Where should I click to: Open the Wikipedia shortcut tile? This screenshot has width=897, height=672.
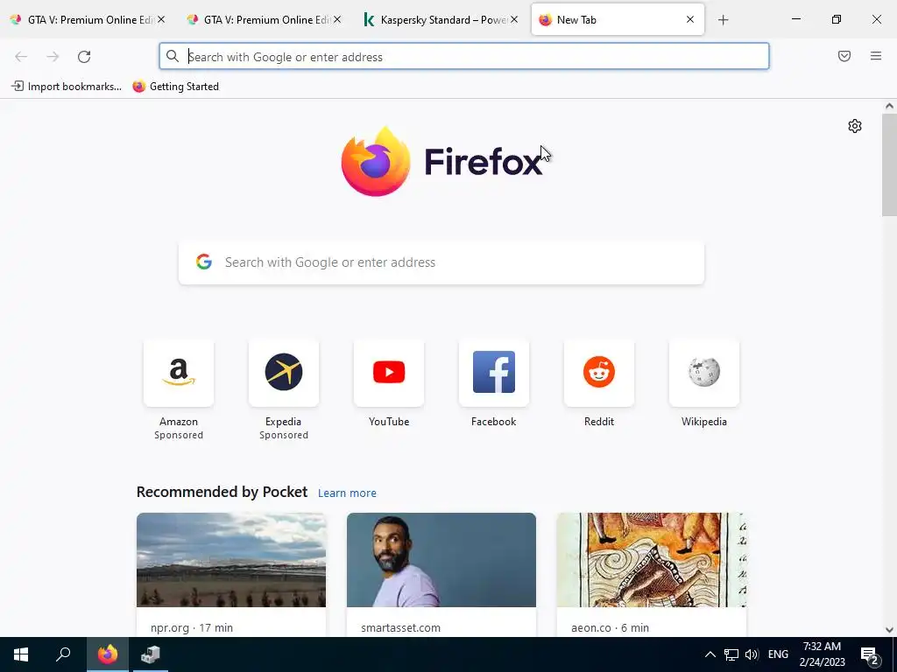[704, 373]
